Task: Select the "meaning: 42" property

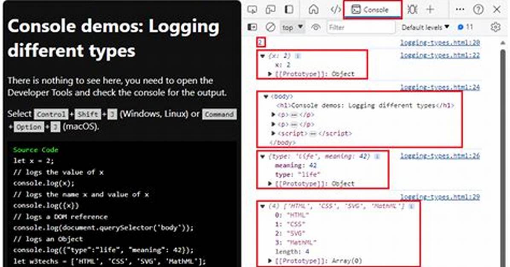Action: coord(296,165)
